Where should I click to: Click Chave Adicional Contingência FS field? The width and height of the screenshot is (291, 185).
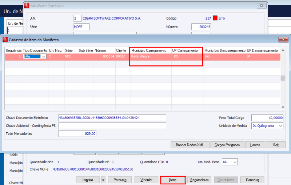(112, 126)
